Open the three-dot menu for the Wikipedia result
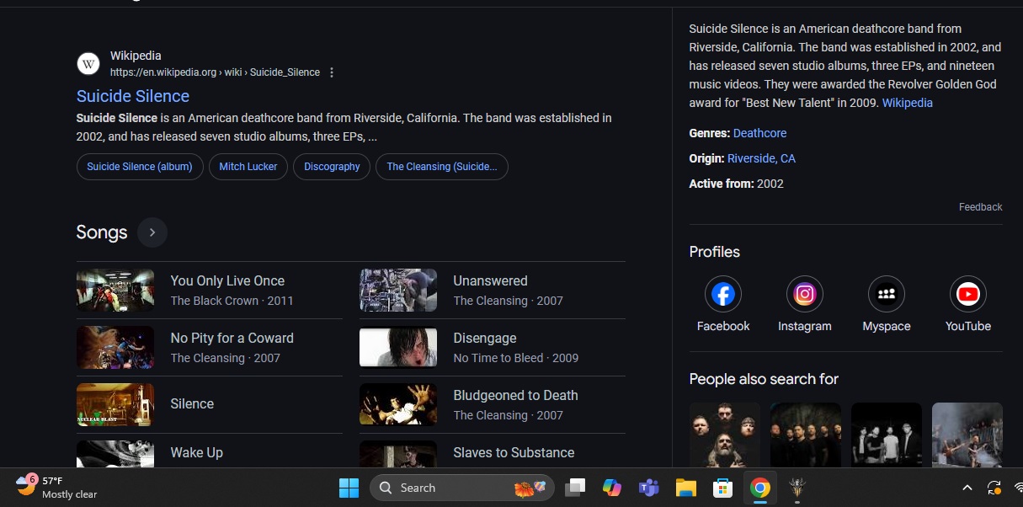This screenshot has height=507, width=1023. point(332,72)
